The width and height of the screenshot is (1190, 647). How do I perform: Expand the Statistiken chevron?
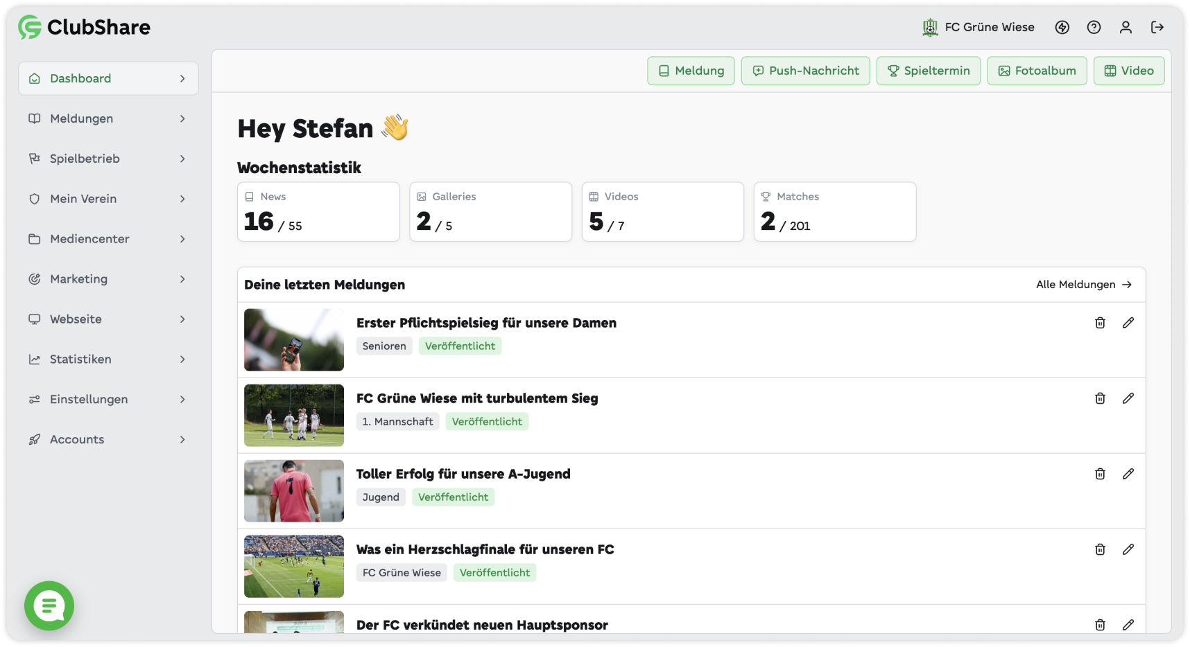point(182,360)
